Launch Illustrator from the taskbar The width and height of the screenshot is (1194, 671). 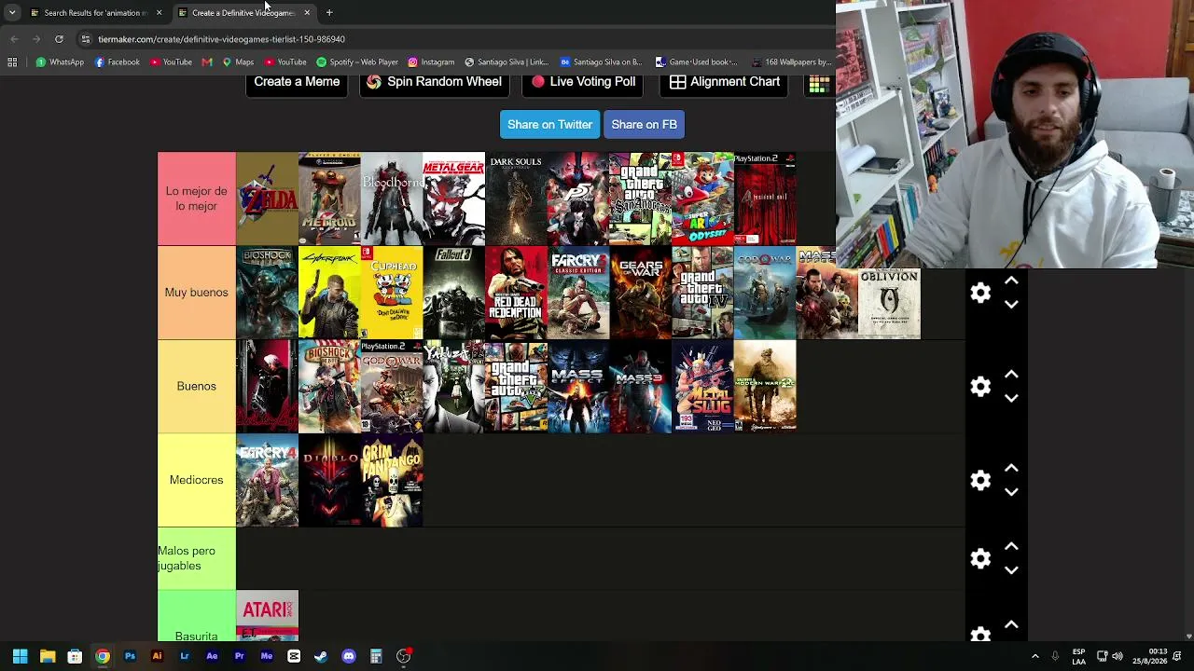click(x=157, y=656)
